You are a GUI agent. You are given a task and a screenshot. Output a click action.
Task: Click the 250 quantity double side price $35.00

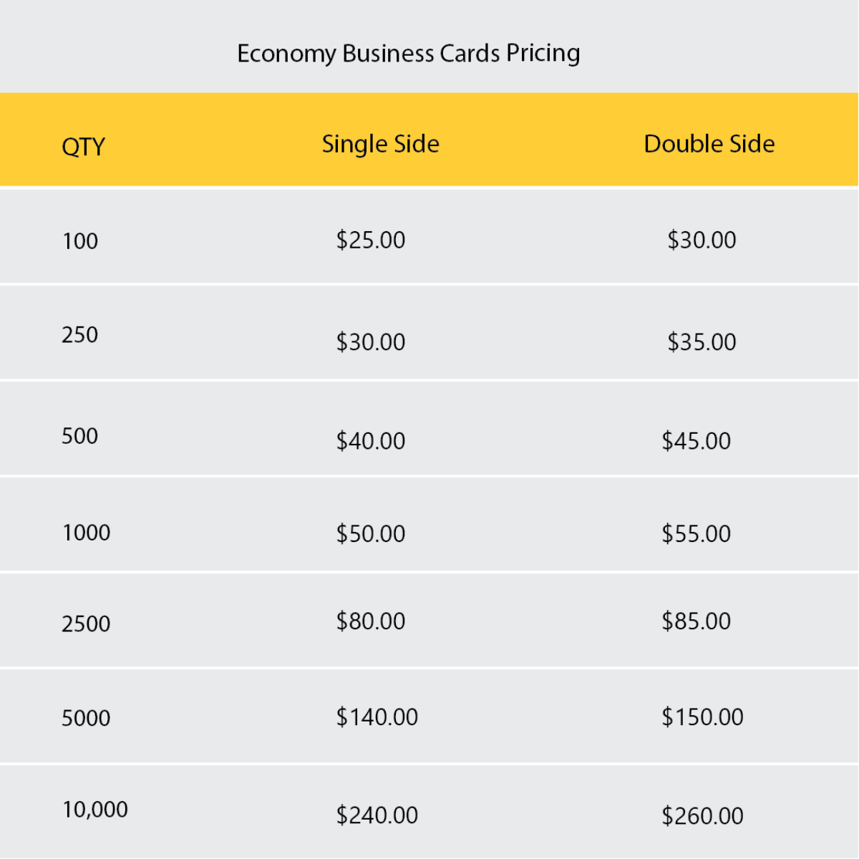tap(702, 341)
